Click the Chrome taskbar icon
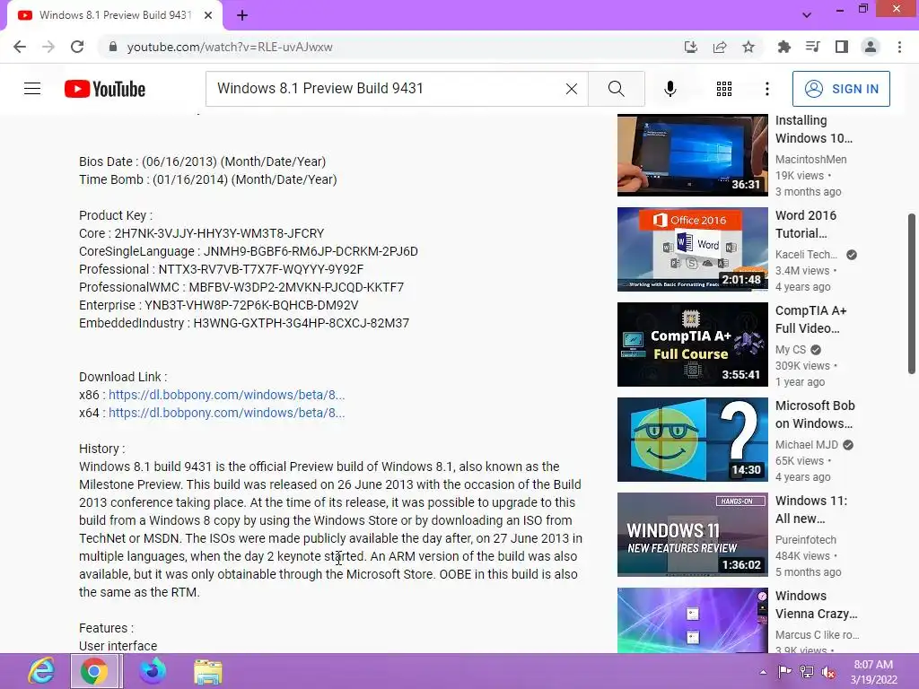This screenshot has height=689, width=919. tap(95, 671)
